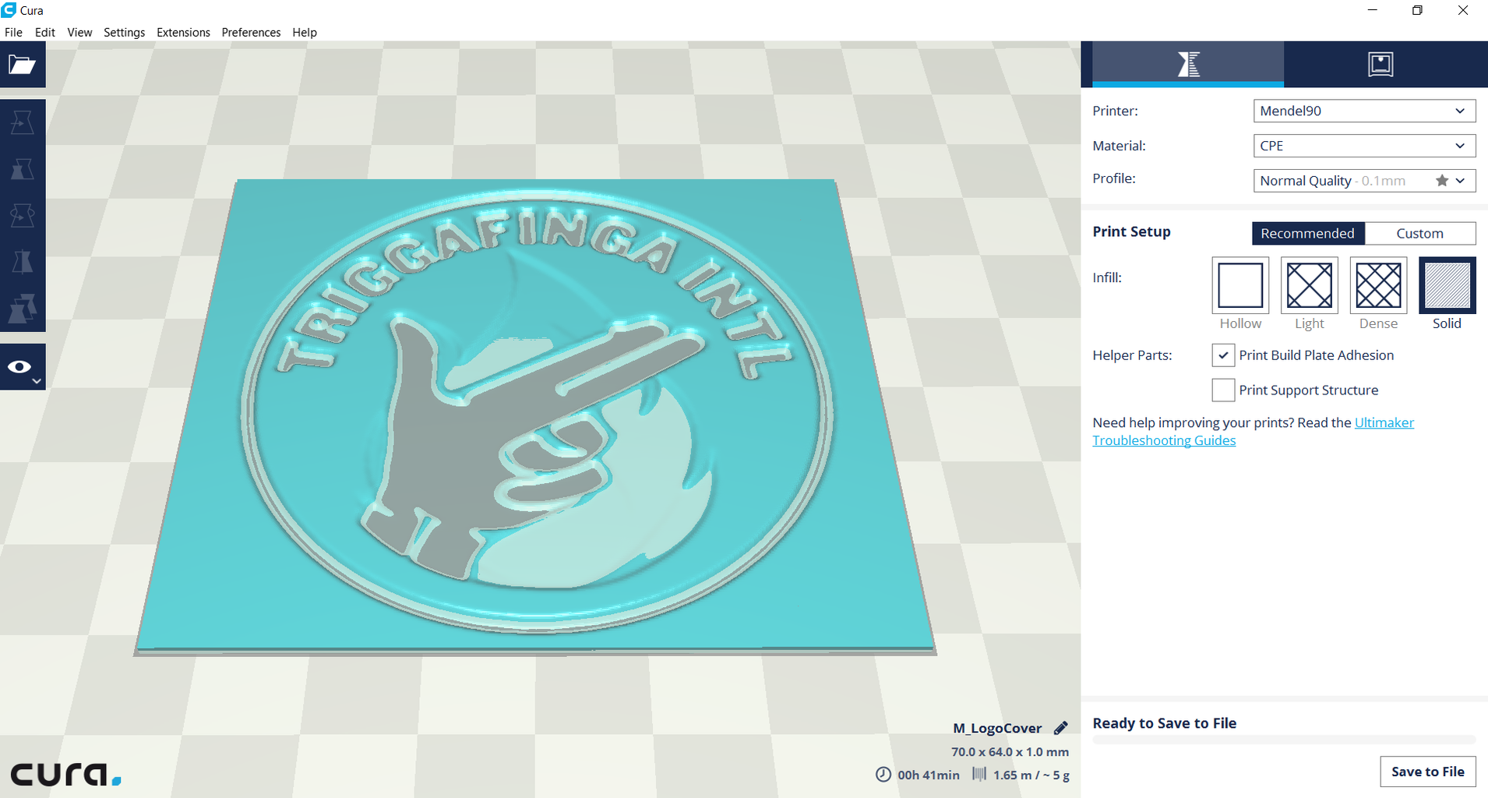Minimize the Cura window

point(1373,10)
